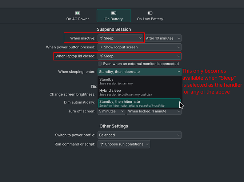Click the On AC Power icon
This screenshot has width=244, height=182.
[77, 13]
